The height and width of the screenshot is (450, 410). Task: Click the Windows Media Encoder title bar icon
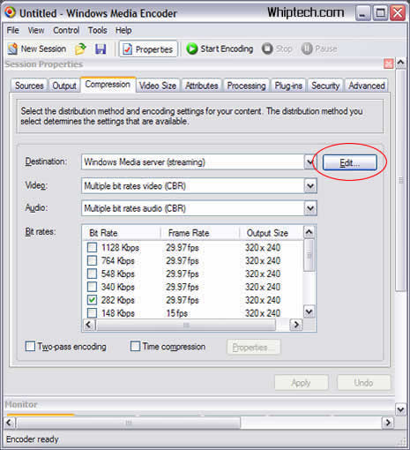click(x=10, y=13)
